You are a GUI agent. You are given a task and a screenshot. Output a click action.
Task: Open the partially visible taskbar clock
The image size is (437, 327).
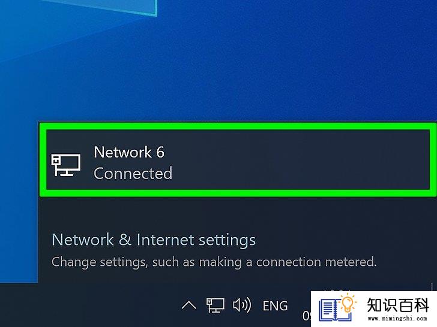pyautogui.click(x=307, y=315)
